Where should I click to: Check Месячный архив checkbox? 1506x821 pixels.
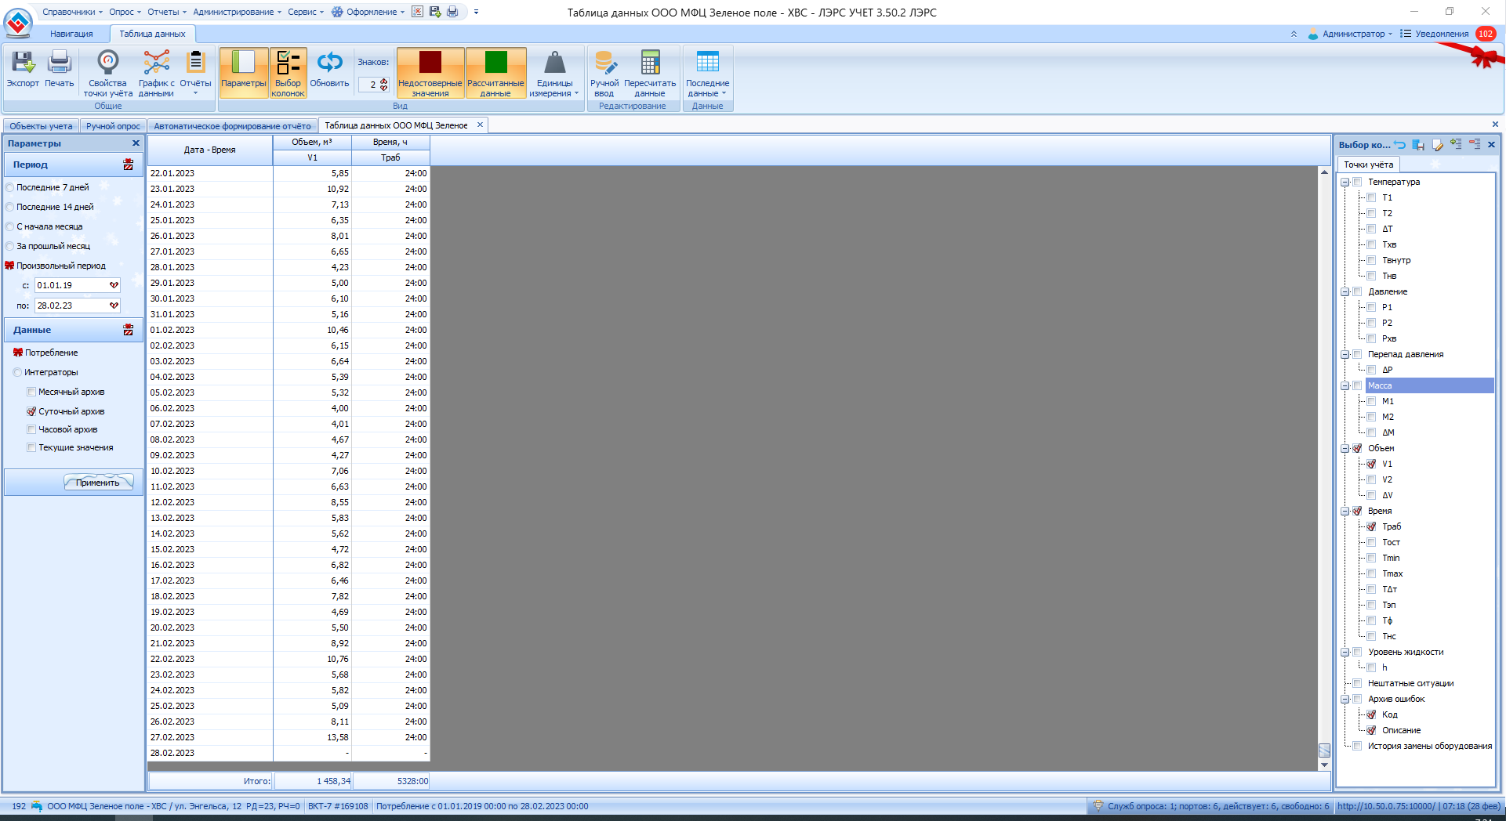[31, 392]
